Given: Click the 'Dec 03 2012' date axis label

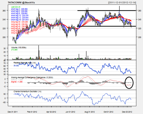Looking at the screenshot, I should (x=127, y=112).
